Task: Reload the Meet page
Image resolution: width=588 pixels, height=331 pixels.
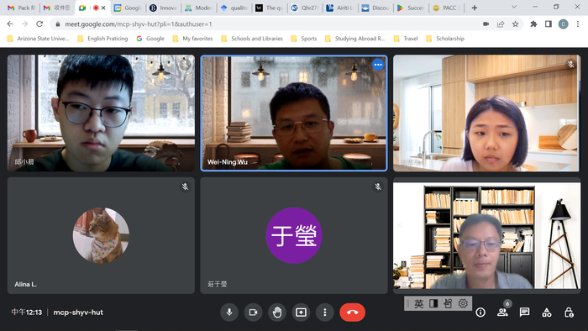Action: click(x=39, y=24)
